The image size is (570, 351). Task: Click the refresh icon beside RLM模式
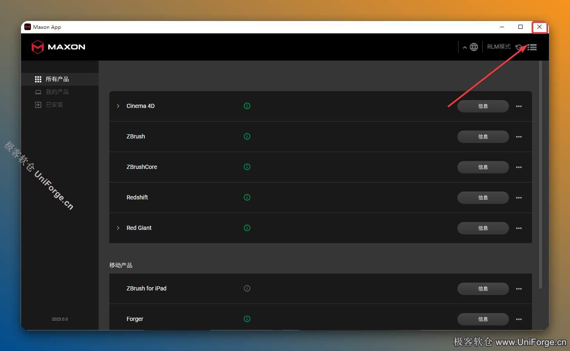(519, 47)
